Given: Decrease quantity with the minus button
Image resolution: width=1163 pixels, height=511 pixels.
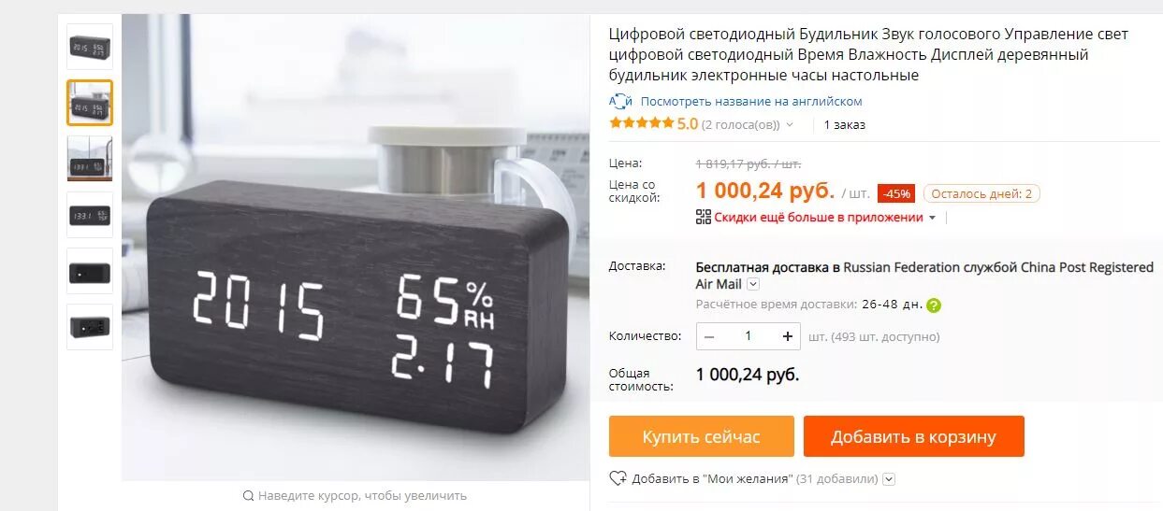Looking at the screenshot, I should (710, 336).
